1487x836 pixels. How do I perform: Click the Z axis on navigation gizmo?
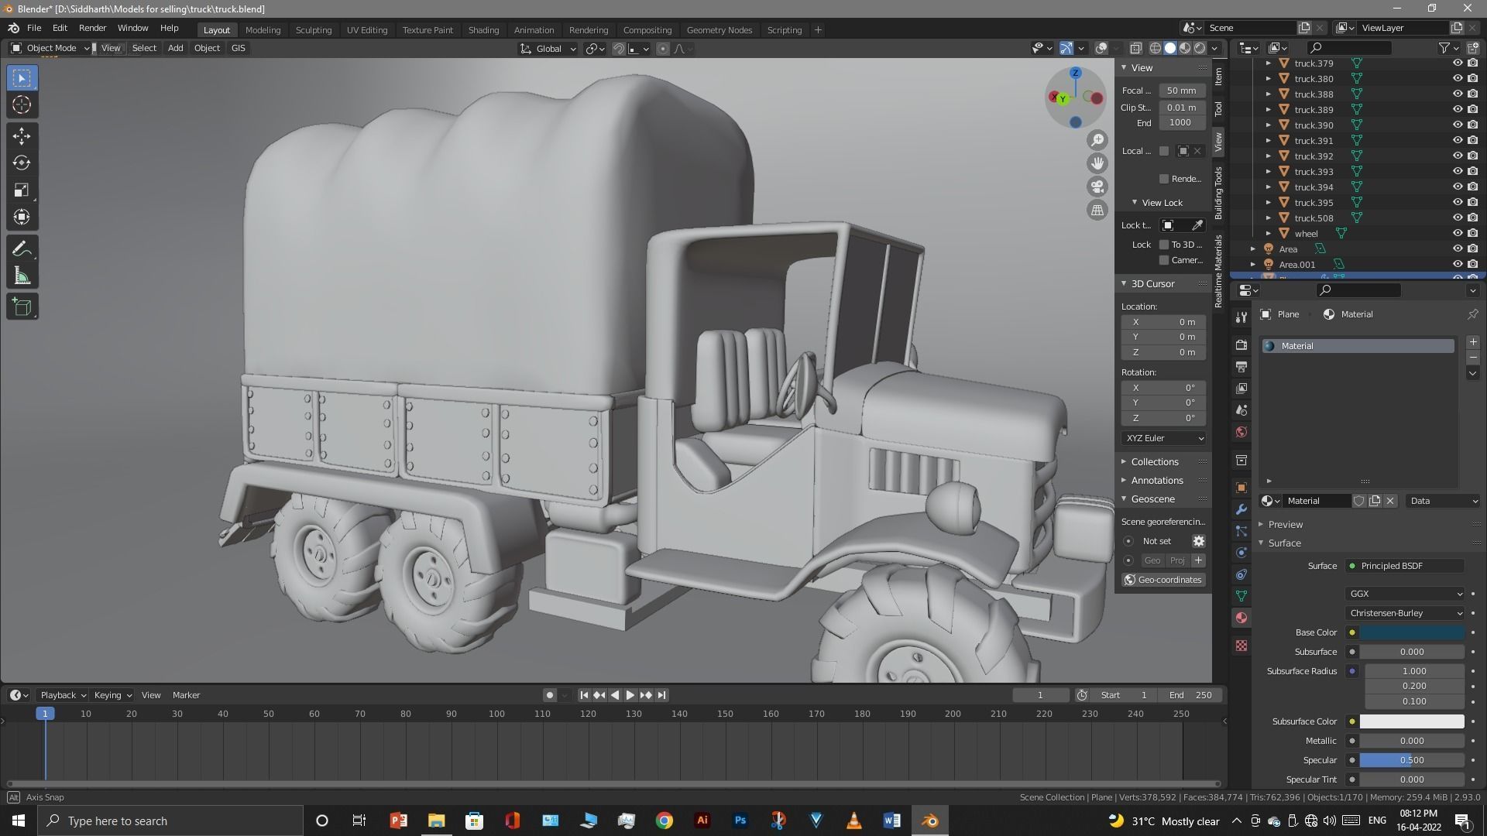(x=1075, y=73)
